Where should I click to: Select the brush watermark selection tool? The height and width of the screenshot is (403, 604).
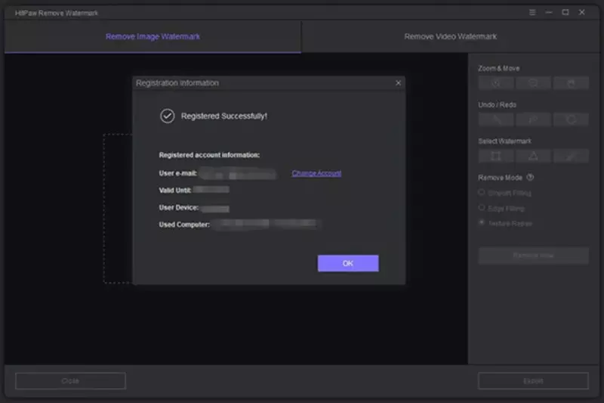(571, 157)
